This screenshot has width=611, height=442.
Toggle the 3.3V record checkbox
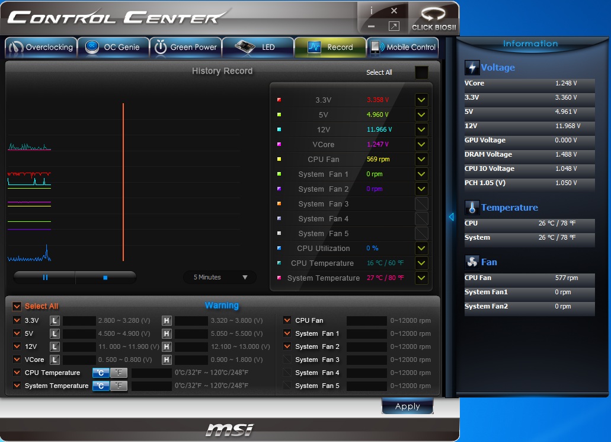click(421, 100)
